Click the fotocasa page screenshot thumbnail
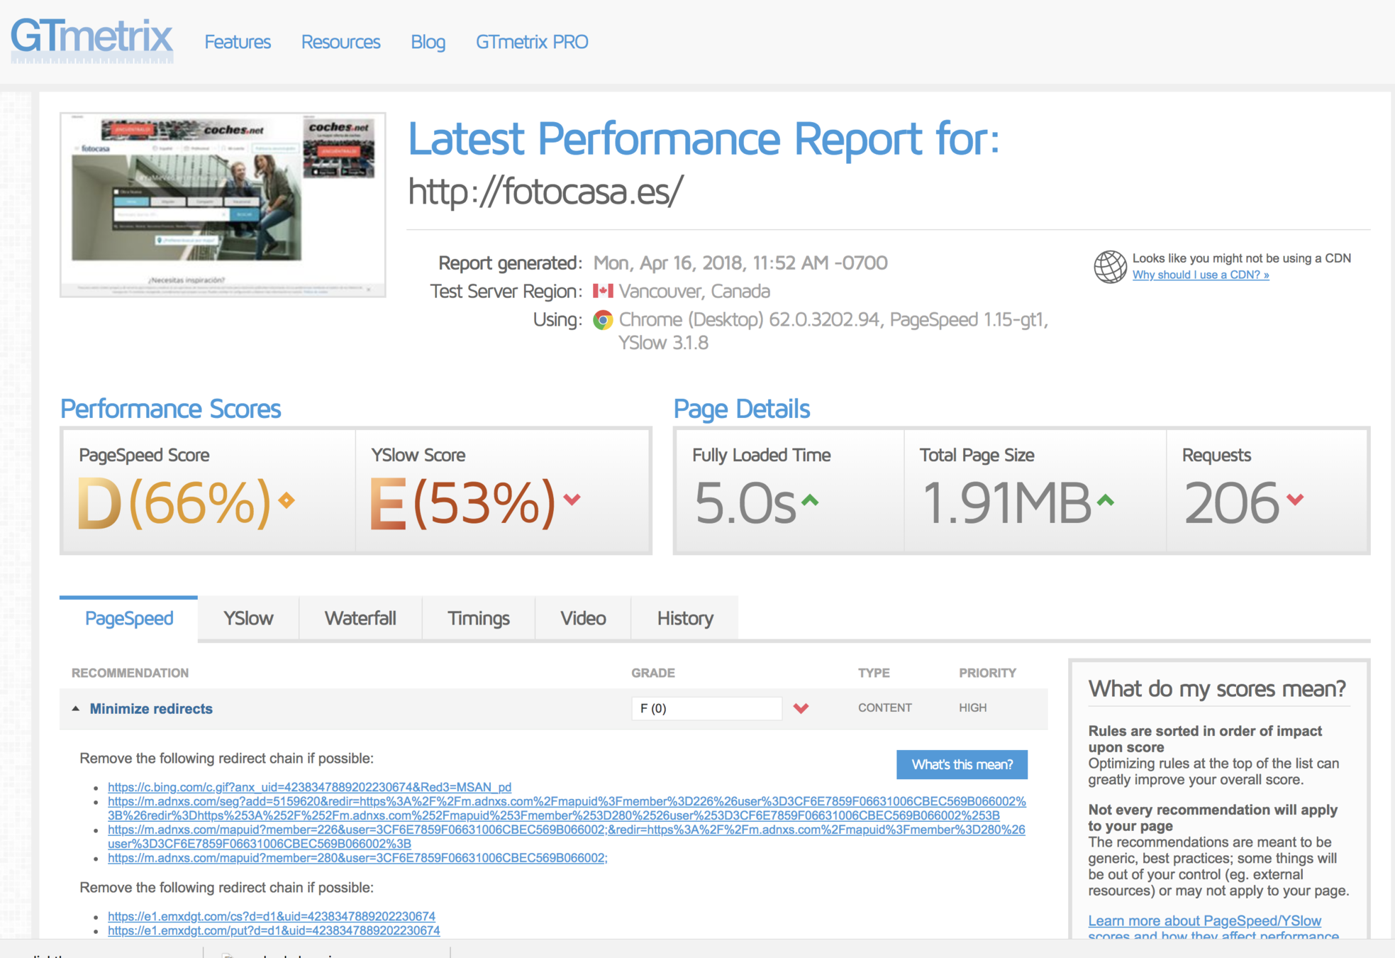1395x958 pixels. (x=223, y=204)
